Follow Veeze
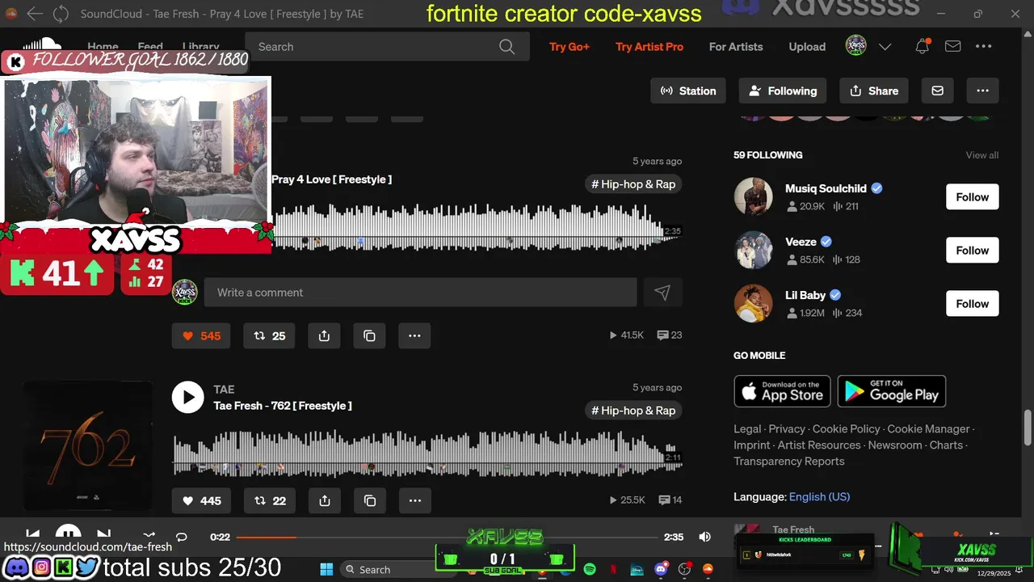 tap(973, 251)
